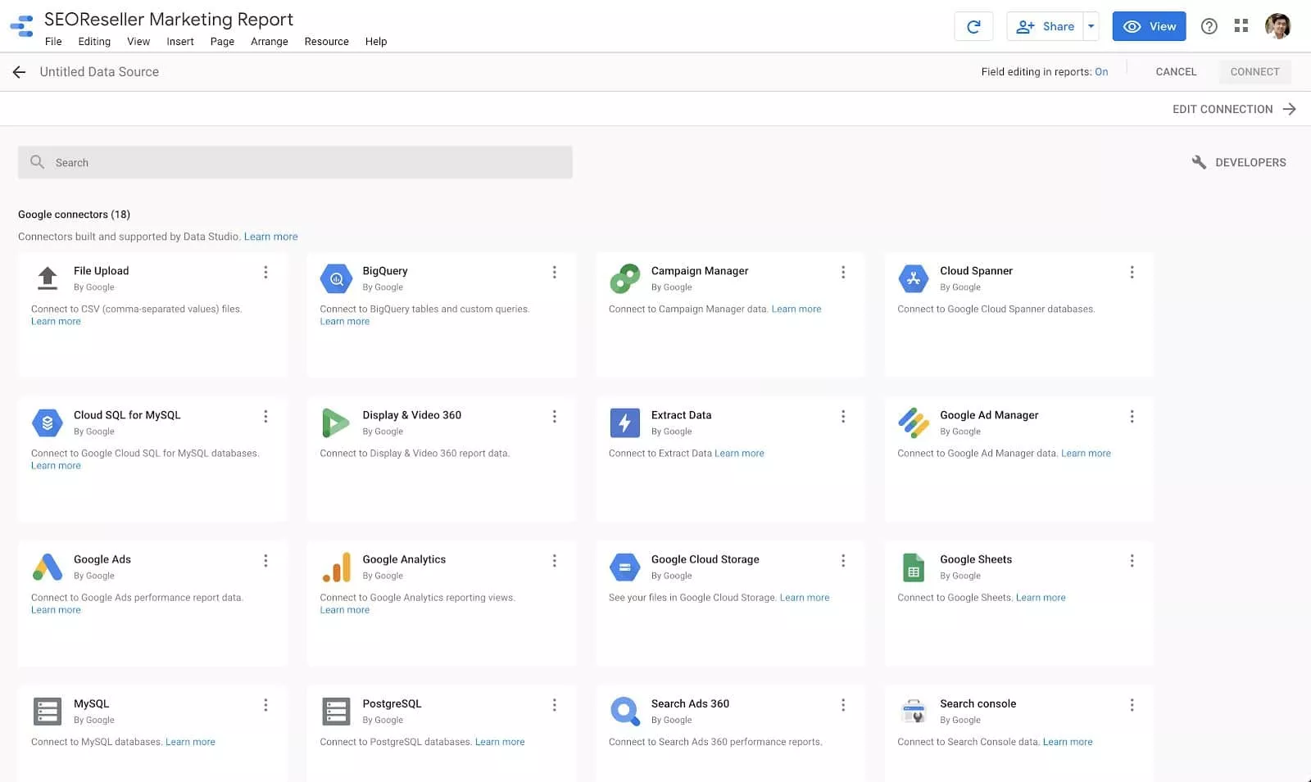
Task: Open the Google apps grid icon
Action: pos(1241,25)
